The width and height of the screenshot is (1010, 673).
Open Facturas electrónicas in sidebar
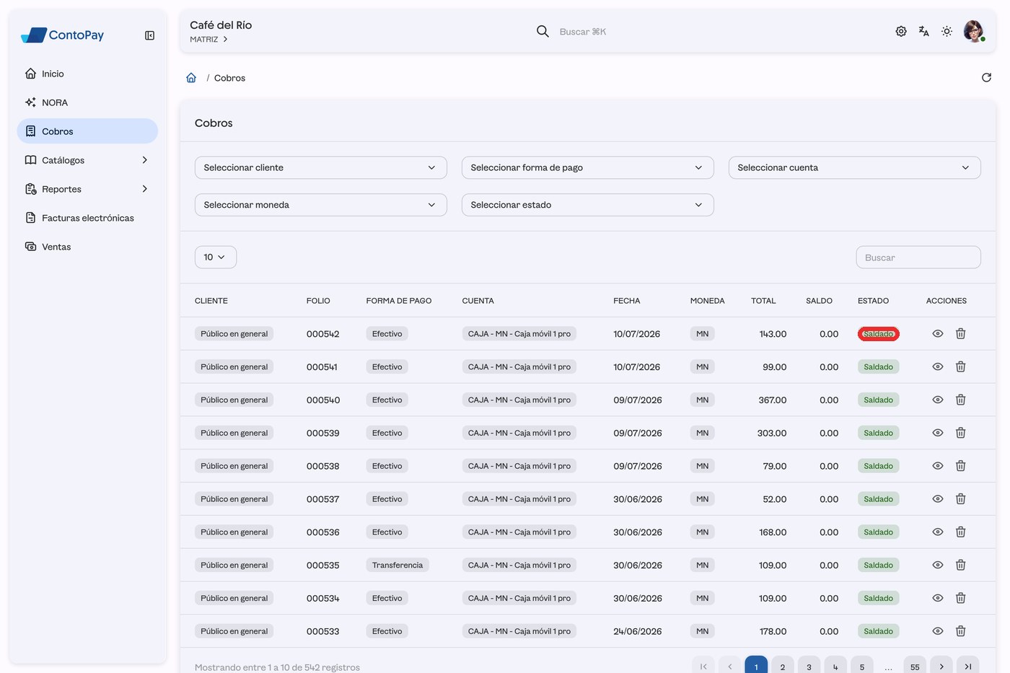[87, 218]
